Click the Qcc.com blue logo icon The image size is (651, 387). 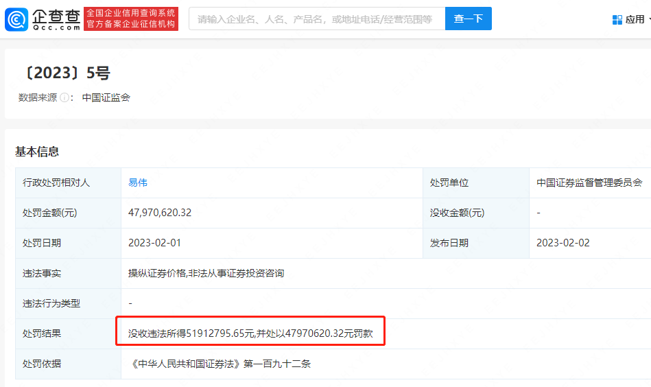16,19
